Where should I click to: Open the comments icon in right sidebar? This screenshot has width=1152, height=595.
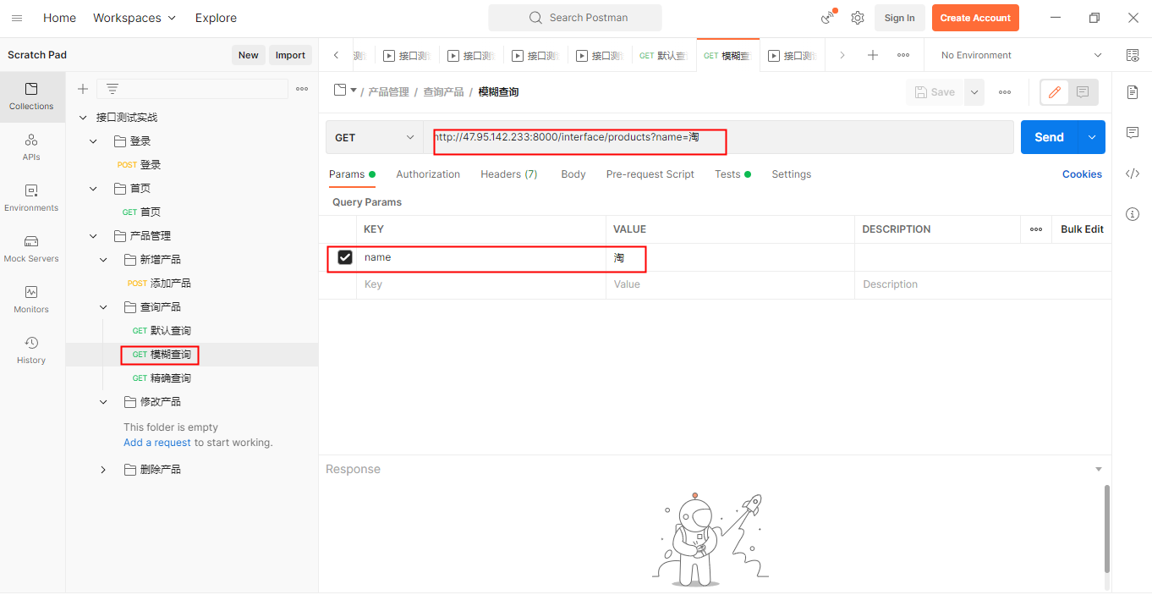[1133, 133]
